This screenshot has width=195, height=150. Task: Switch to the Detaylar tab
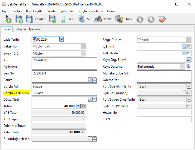tap(20, 29)
